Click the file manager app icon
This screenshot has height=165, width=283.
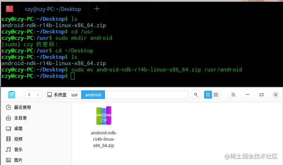pos(12,95)
